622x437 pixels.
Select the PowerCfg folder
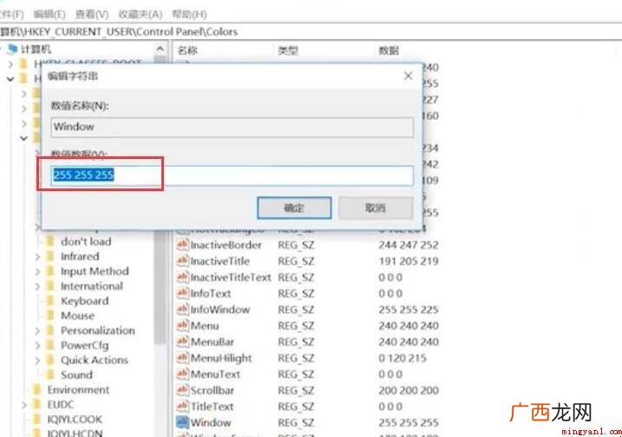click(x=84, y=346)
